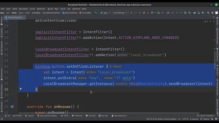This screenshot has height=123, width=219.
Task: Open the Build menu
Action: [50, 9]
